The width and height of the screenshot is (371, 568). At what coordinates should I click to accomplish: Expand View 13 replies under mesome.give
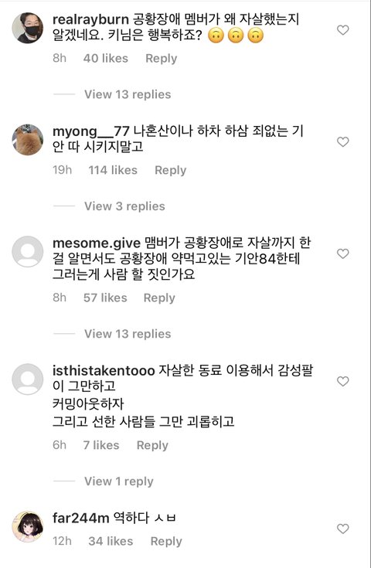pyautogui.click(x=128, y=334)
